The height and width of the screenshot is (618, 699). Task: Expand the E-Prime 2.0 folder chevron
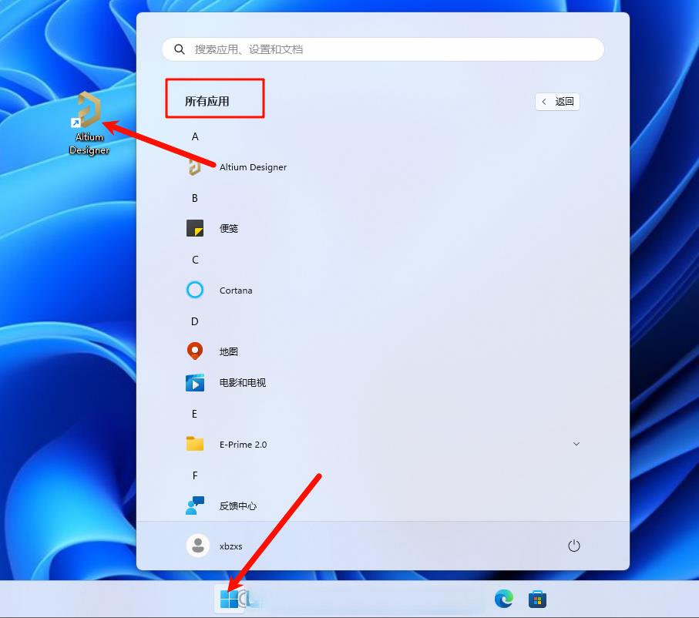pyautogui.click(x=576, y=444)
